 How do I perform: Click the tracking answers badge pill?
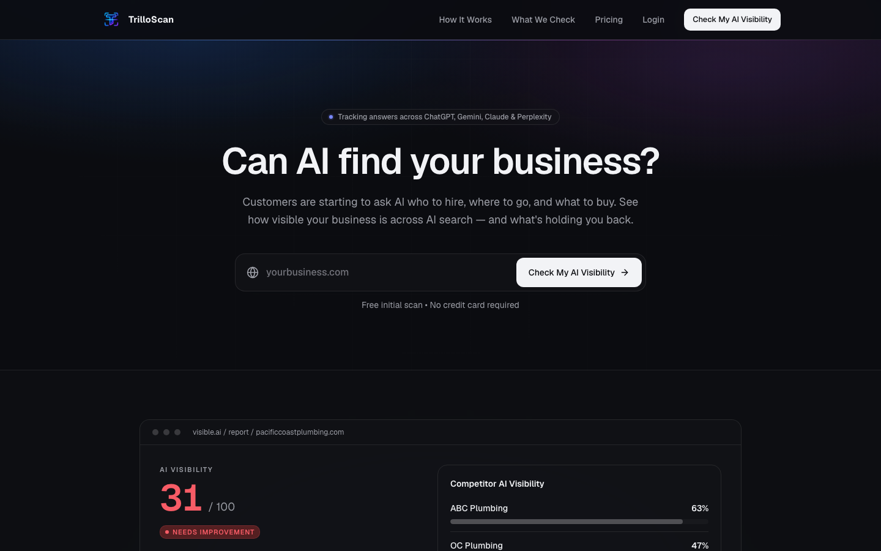pos(441,117)
